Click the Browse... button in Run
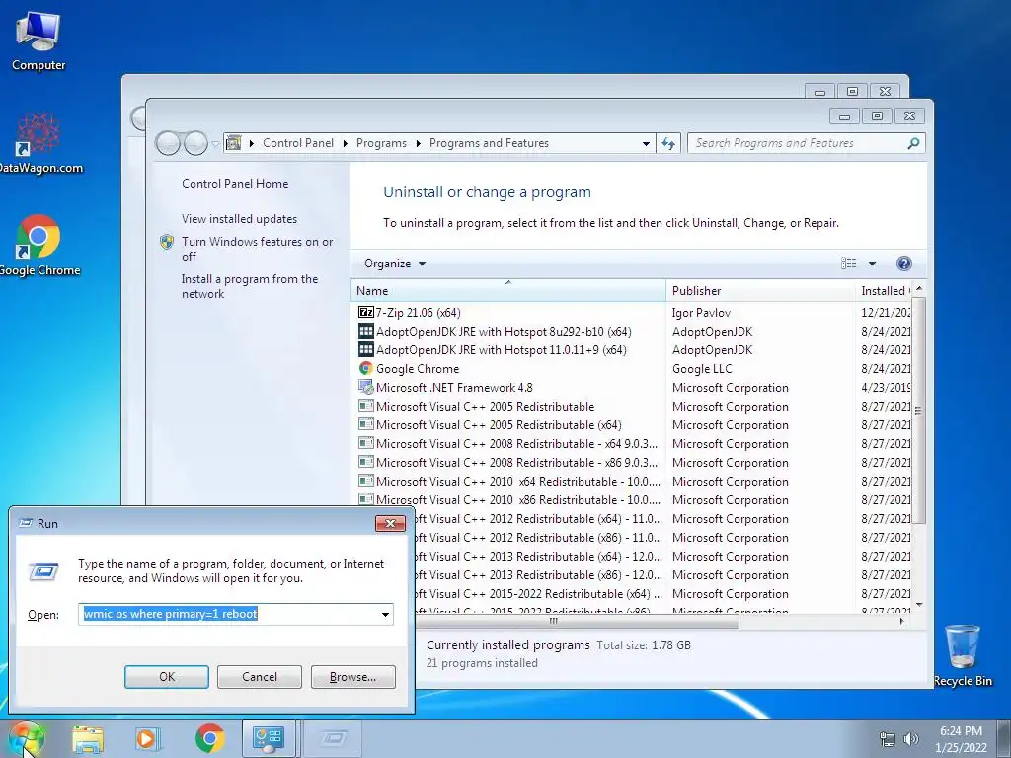1011x758 pixels. pyautogui.click(x=352, y=677)
